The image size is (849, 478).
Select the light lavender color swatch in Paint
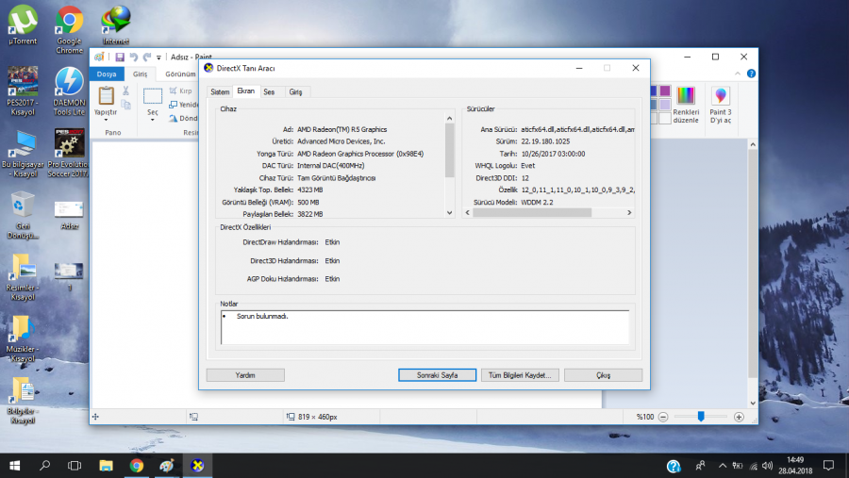coord(665,105)
